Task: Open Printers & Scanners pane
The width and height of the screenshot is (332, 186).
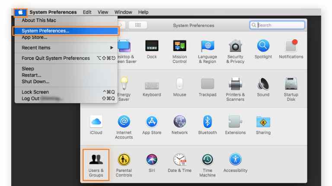Action: (235, 90)
